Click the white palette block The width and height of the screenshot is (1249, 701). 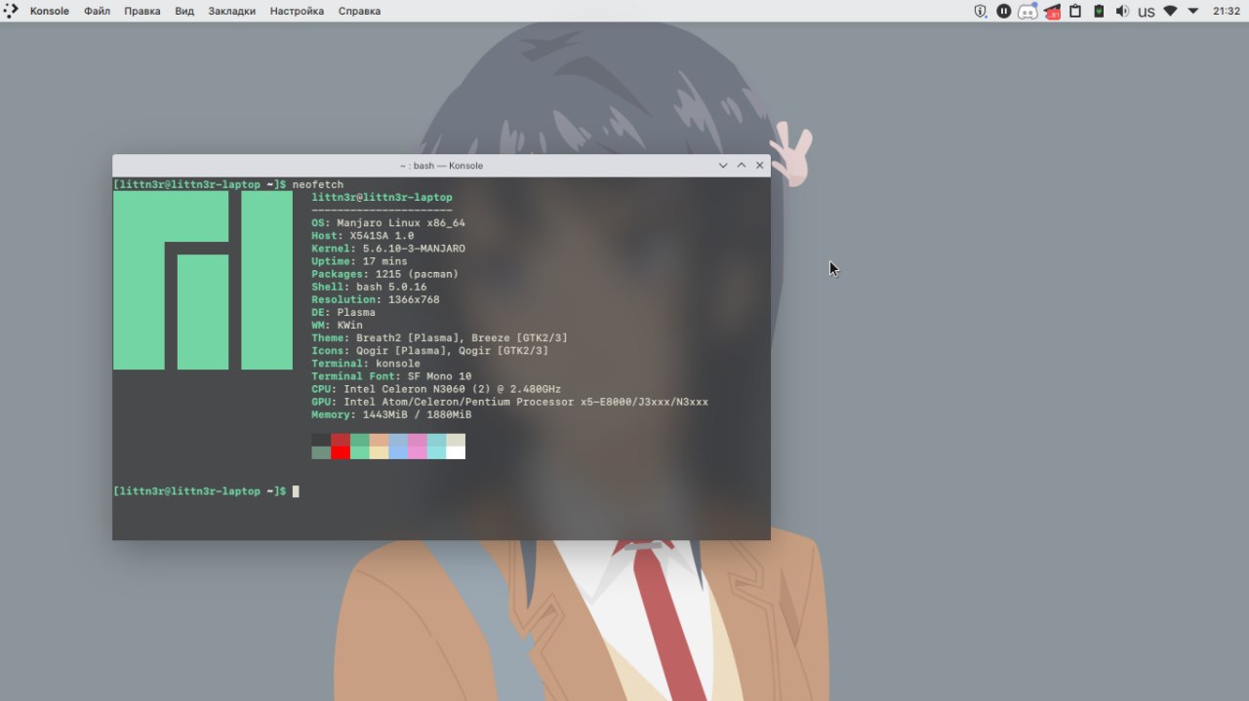[456, 452]
